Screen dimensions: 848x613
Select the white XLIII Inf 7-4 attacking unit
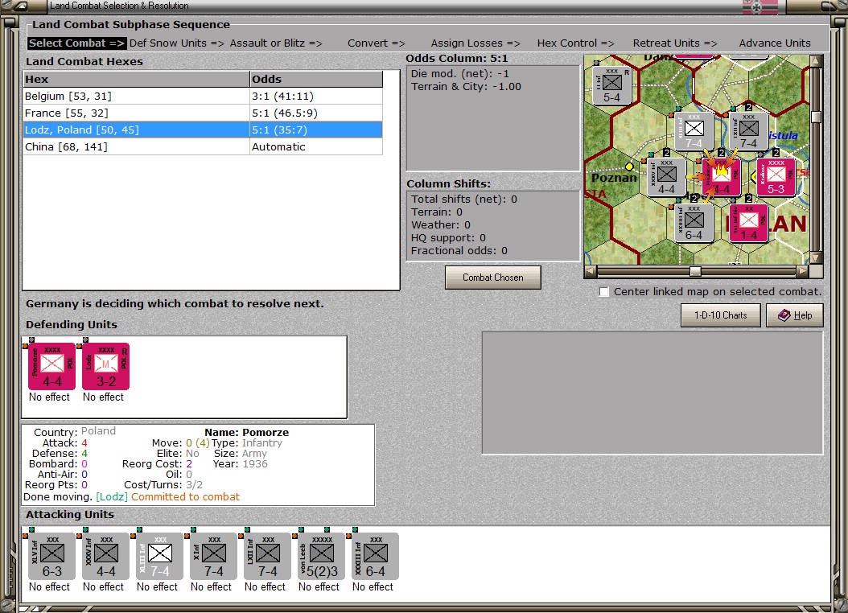pyautogui.click(x=159, y=557)
